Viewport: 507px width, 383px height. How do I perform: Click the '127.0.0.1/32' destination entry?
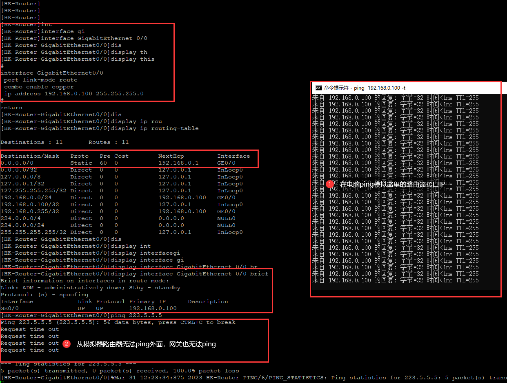tap(22, 184)
